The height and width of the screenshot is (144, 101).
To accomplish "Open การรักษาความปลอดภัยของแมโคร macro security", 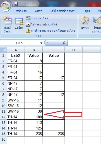I will pyautogui.click(x=50, y=30).
